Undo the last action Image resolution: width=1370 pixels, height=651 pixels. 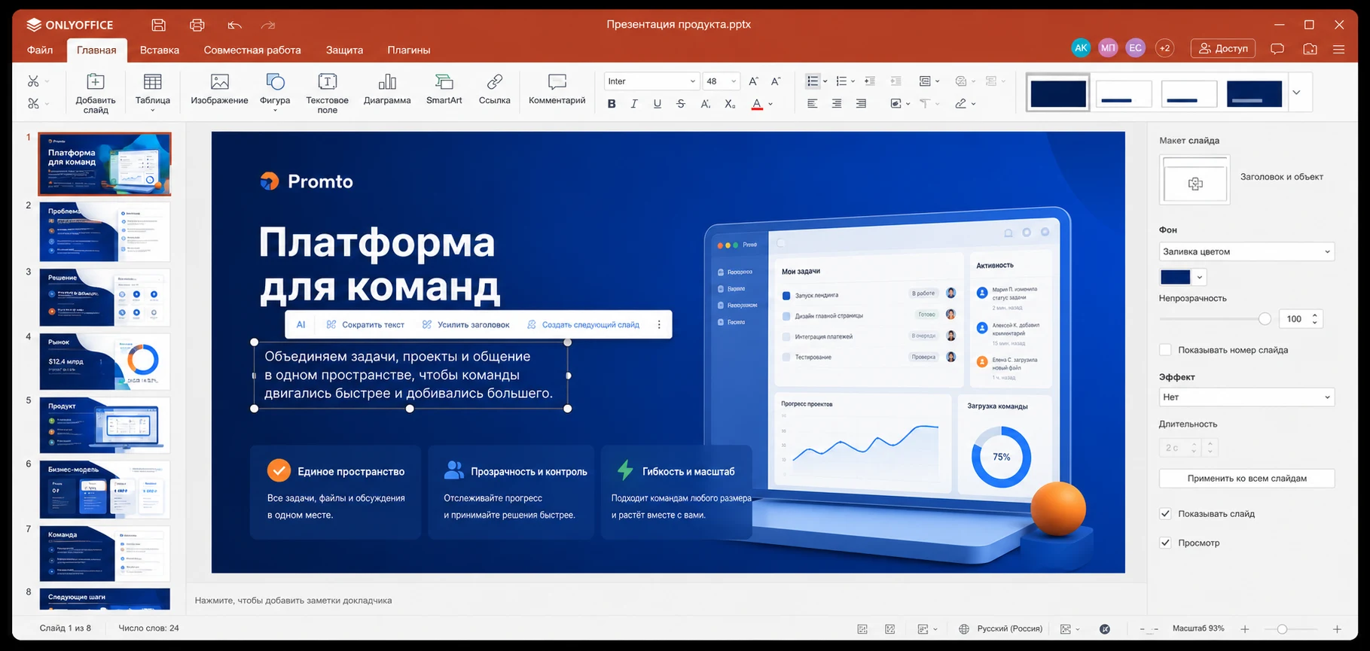pyautogui.click(x=235, y=25)
